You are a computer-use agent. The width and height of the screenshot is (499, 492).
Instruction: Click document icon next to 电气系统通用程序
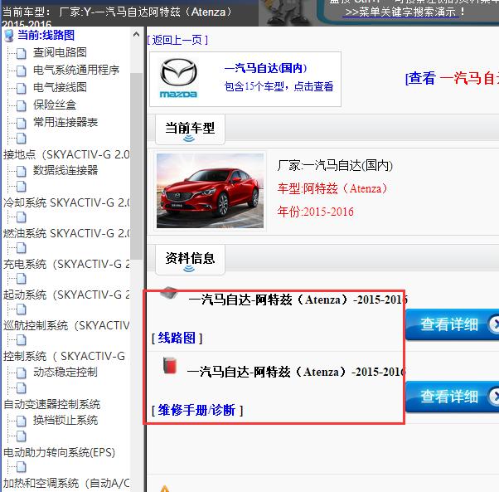point(22,71)
